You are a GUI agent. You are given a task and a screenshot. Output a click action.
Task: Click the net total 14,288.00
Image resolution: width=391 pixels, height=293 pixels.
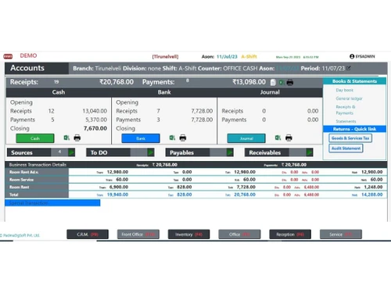(x=372, y=195)
